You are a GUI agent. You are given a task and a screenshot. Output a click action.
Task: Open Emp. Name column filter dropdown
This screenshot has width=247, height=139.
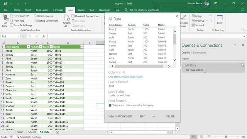28,47
